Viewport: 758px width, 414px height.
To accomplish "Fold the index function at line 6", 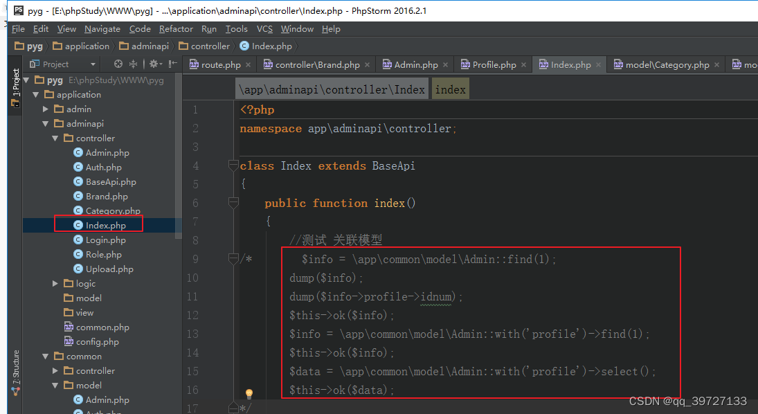I will coord(233,203).
